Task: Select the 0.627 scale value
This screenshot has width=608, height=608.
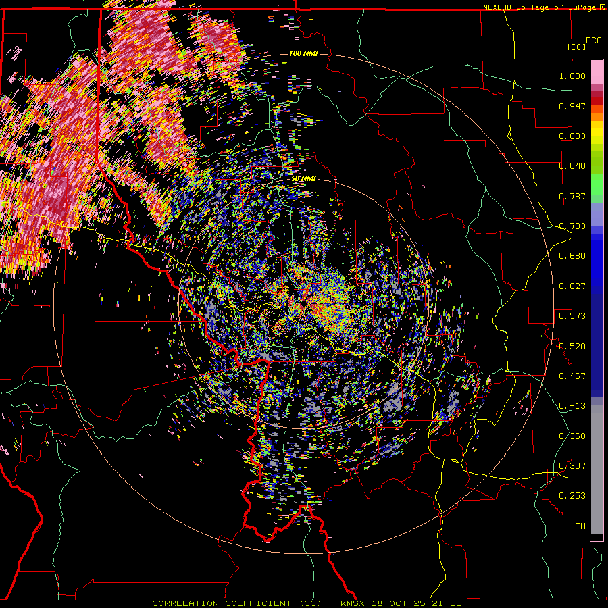Action: [572, 286]
